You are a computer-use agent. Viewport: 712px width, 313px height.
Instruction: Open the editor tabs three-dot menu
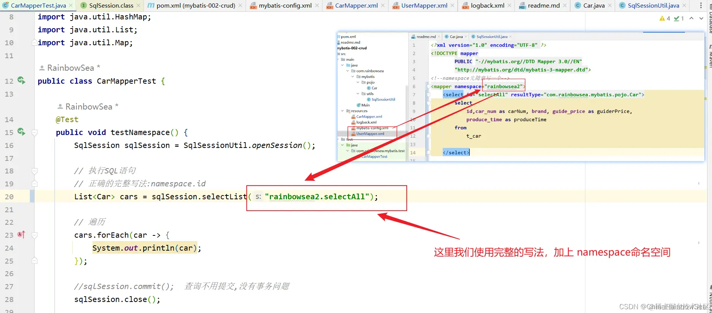701,5
